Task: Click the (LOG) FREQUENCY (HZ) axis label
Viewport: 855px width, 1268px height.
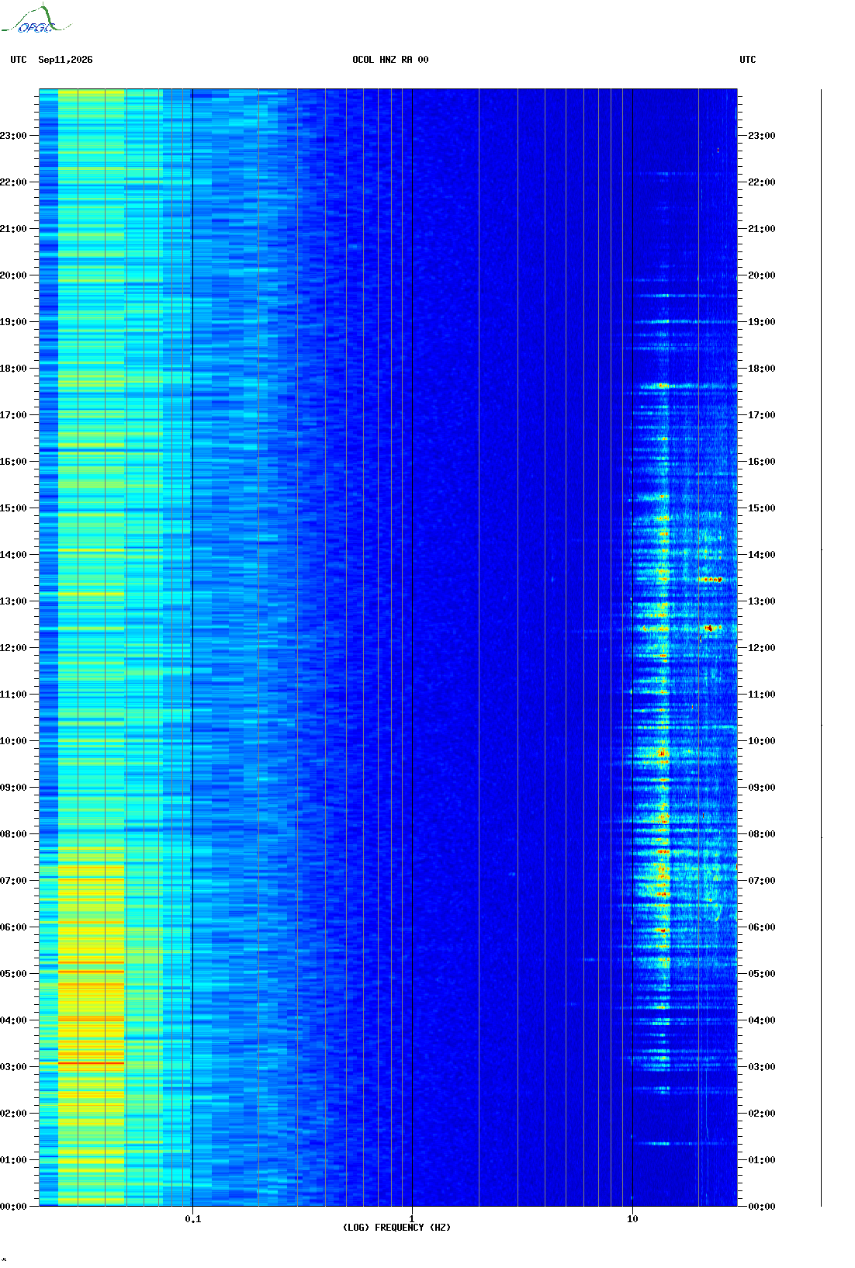Action: (x=396, y=1228)
